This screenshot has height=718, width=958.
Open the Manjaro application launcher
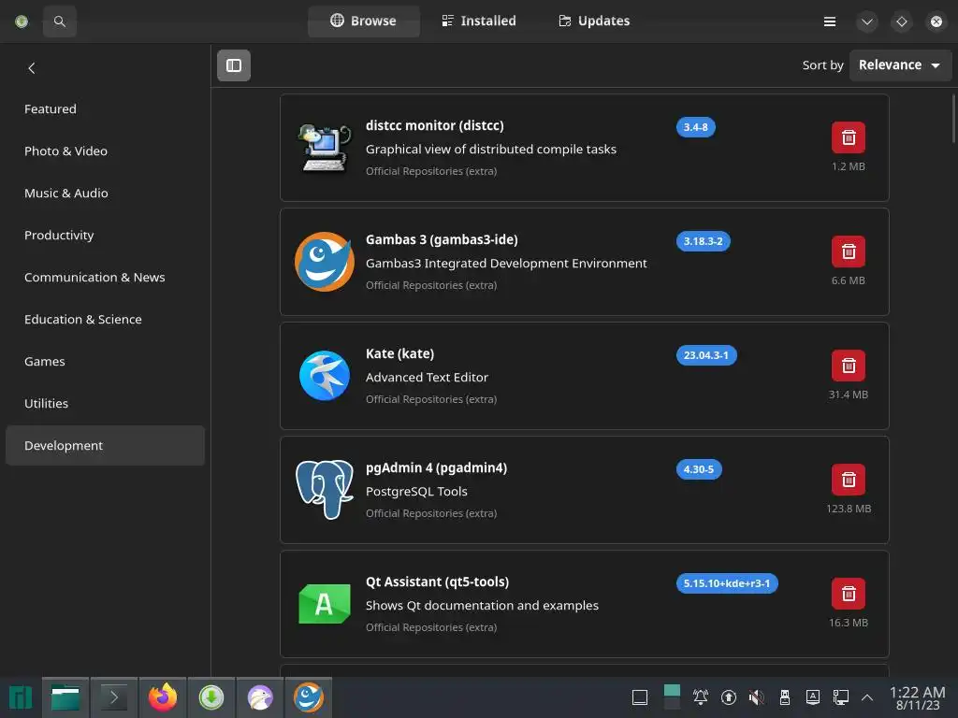pyautogui.click(x=21, y=697)
